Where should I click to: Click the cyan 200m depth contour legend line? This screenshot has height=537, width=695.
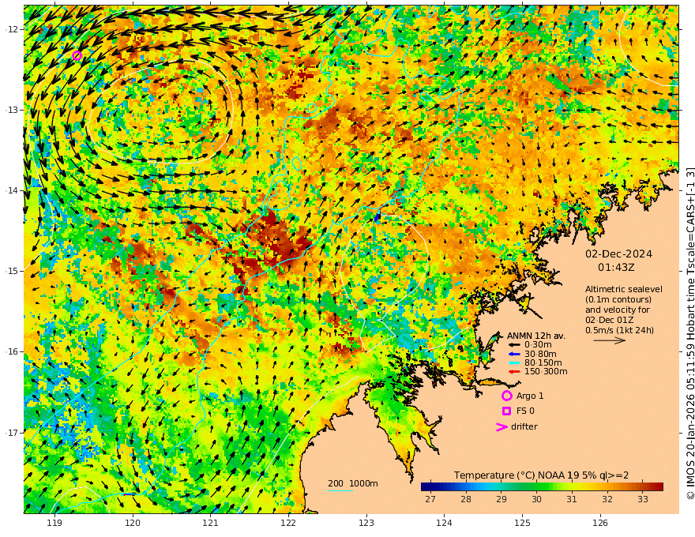(x=340, y=490)
